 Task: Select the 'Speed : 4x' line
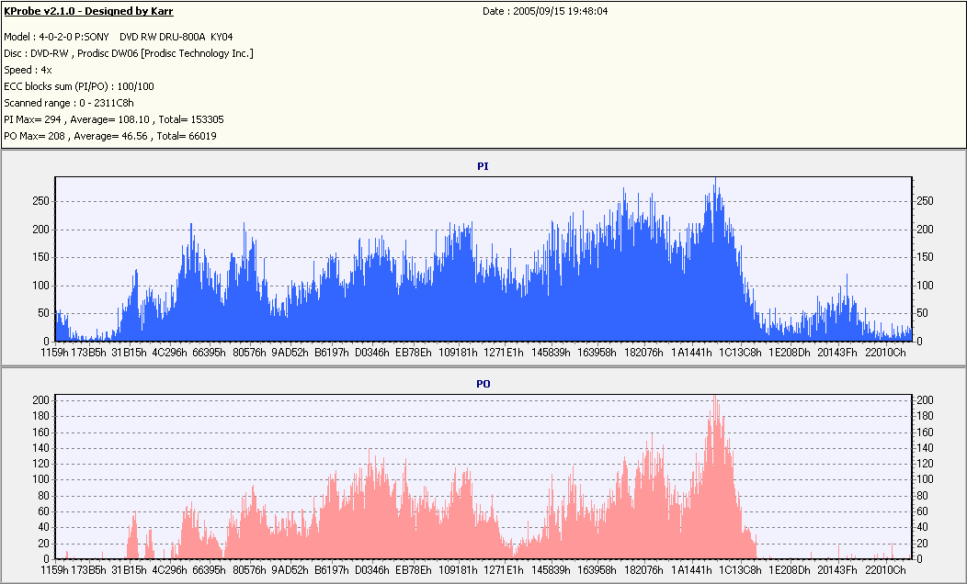(28, 70)
